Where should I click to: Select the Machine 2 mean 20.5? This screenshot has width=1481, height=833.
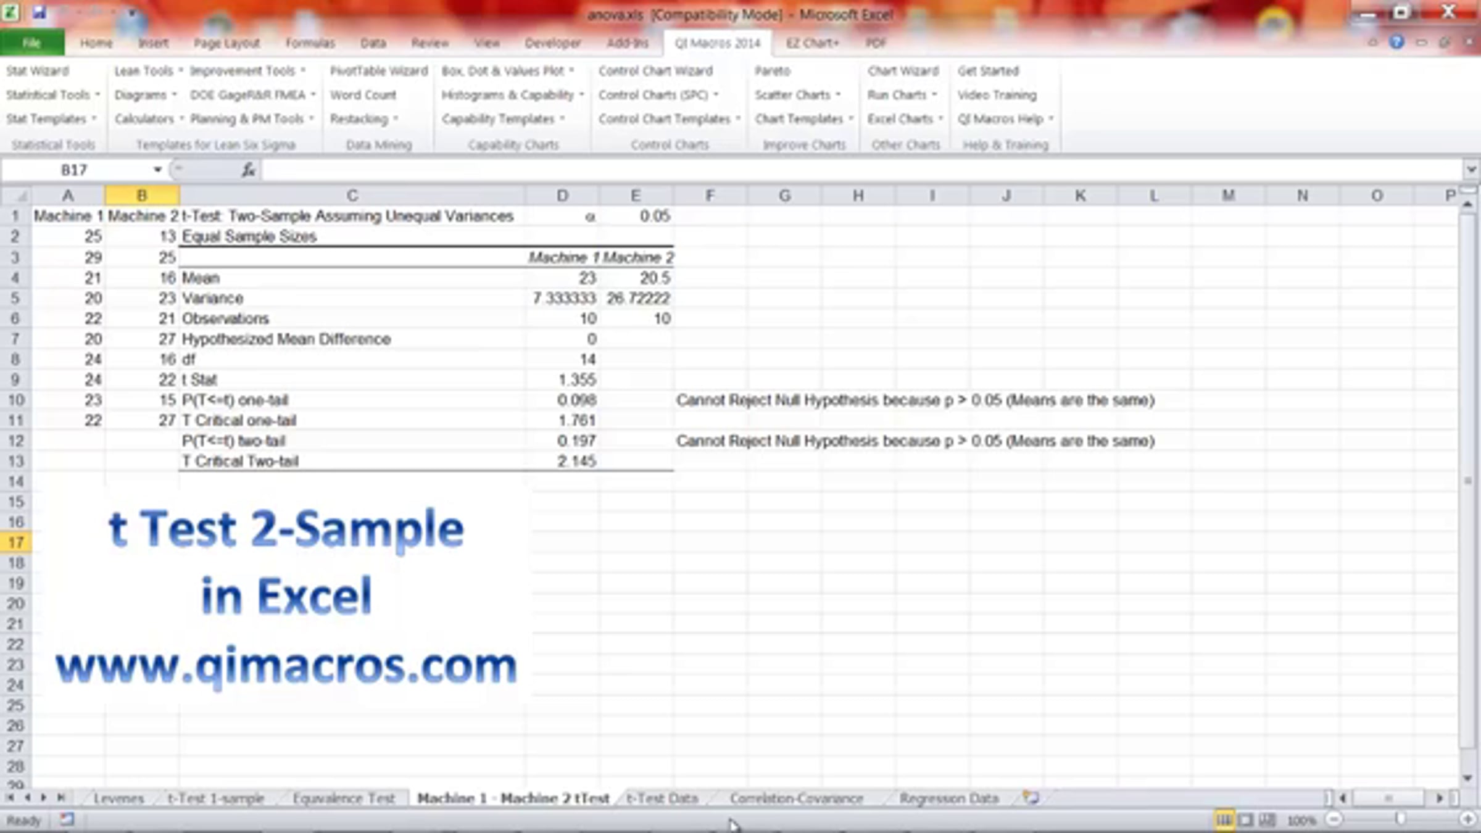[x=636, y=278]
